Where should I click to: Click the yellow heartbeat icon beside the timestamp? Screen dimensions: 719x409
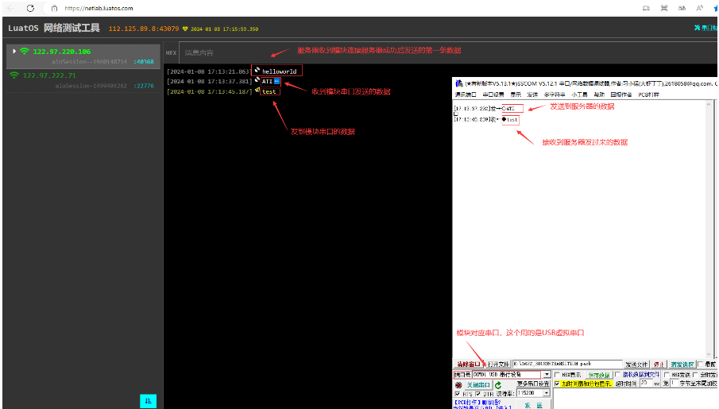[x=185, y=29]
